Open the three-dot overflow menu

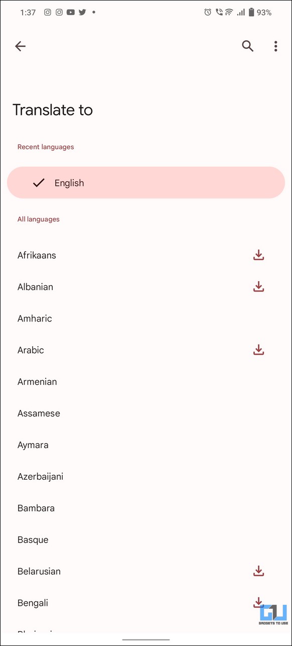[x=275, y=46]
